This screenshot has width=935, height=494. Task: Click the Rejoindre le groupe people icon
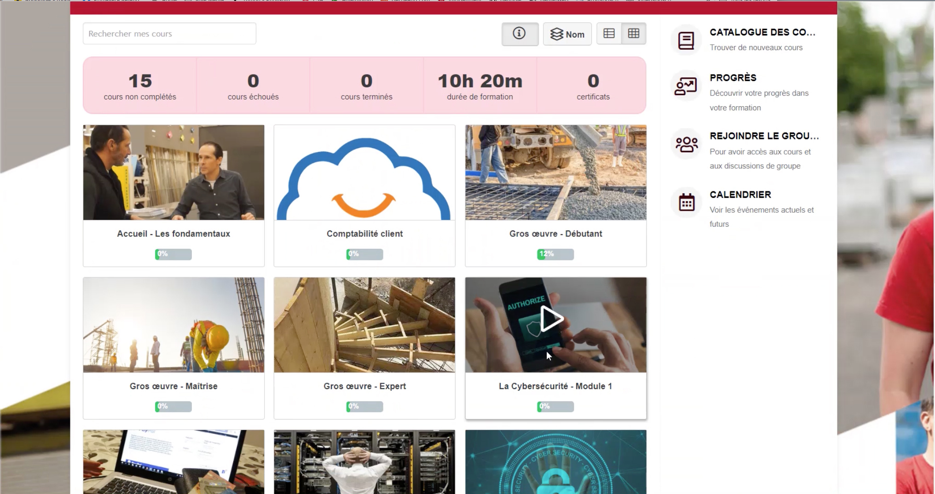(x=686, y=144)
